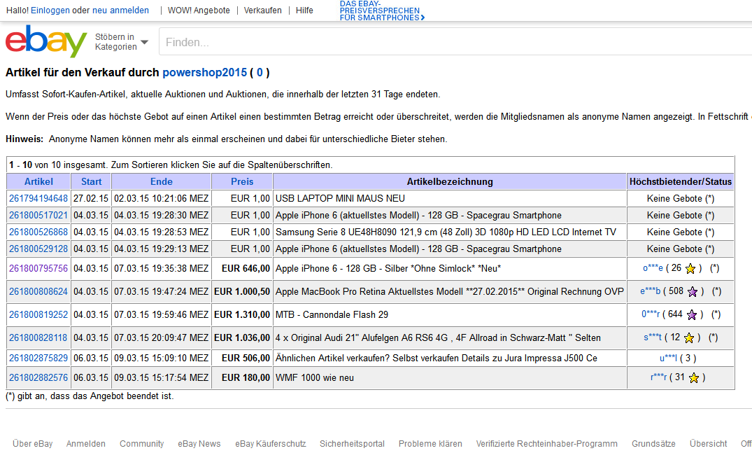752x453 pixels.
Task: Select Samsung Serie 8 UE48H8090 description
Action: coord(446,232)
